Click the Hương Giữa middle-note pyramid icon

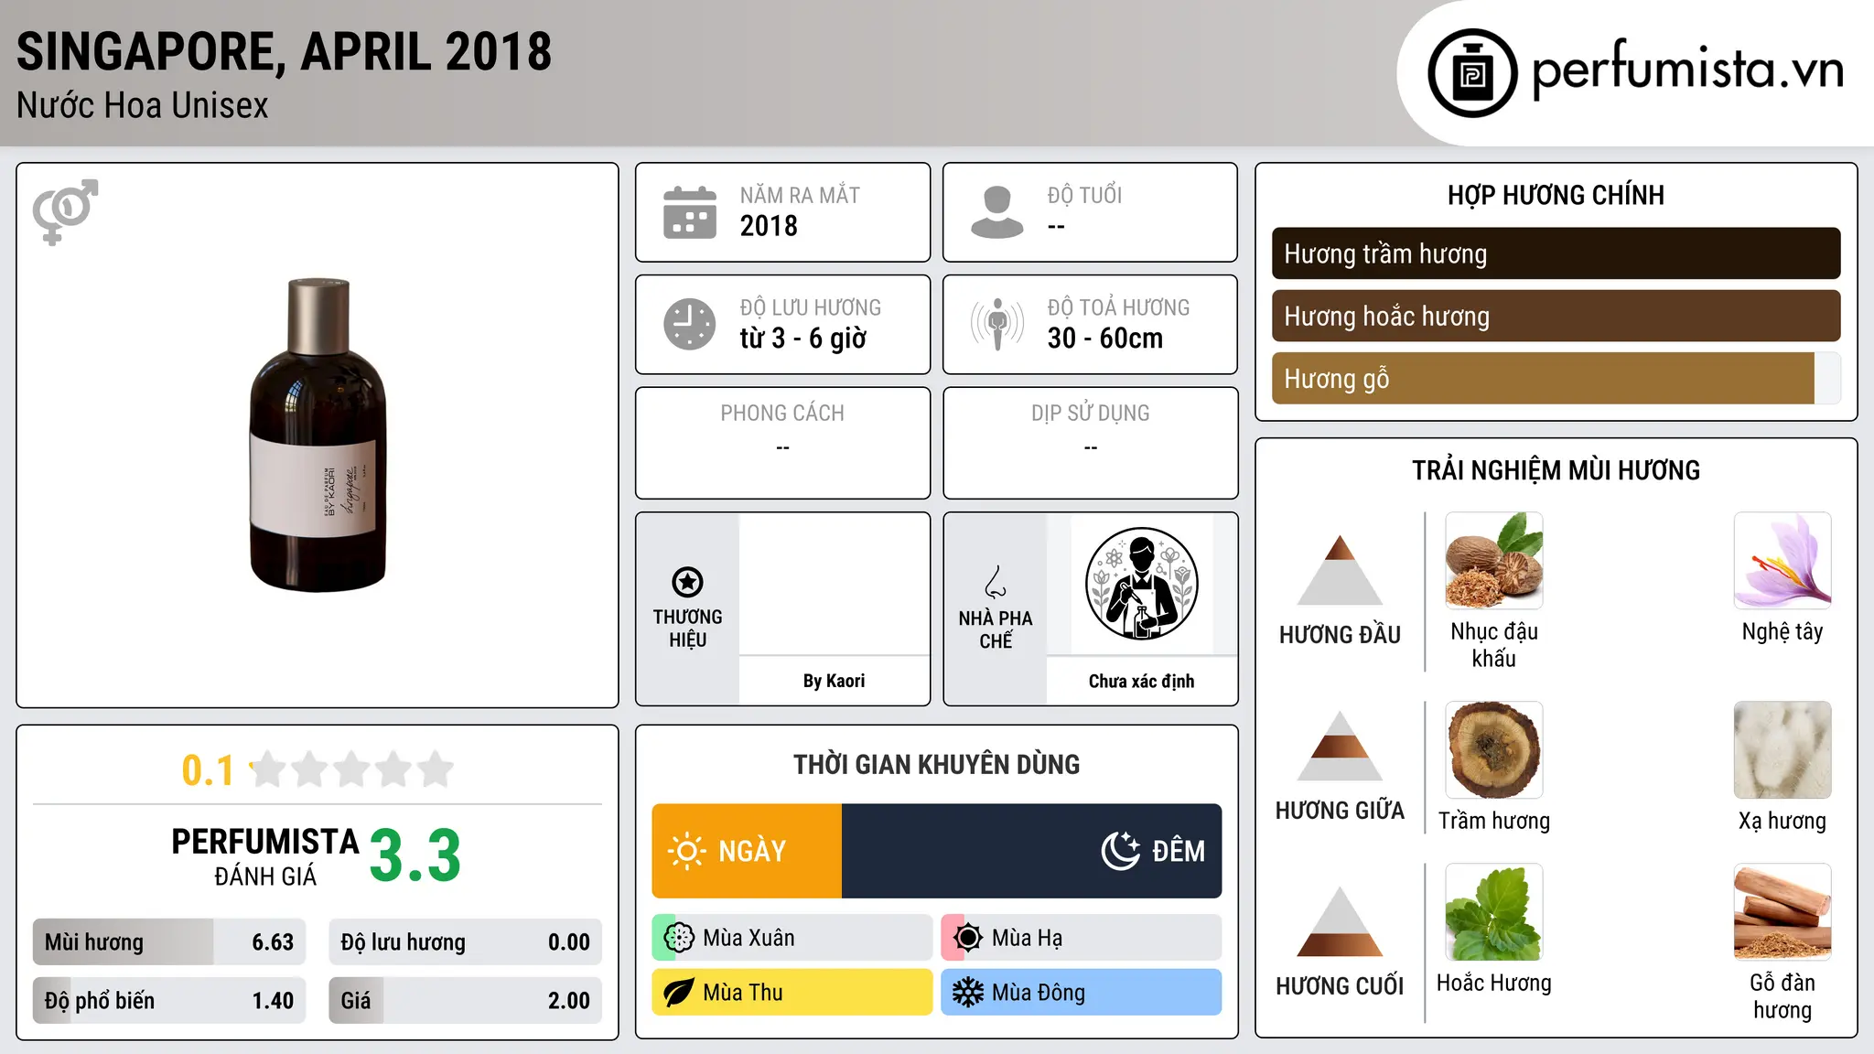pyautogui.click(x=1340, y=746)
